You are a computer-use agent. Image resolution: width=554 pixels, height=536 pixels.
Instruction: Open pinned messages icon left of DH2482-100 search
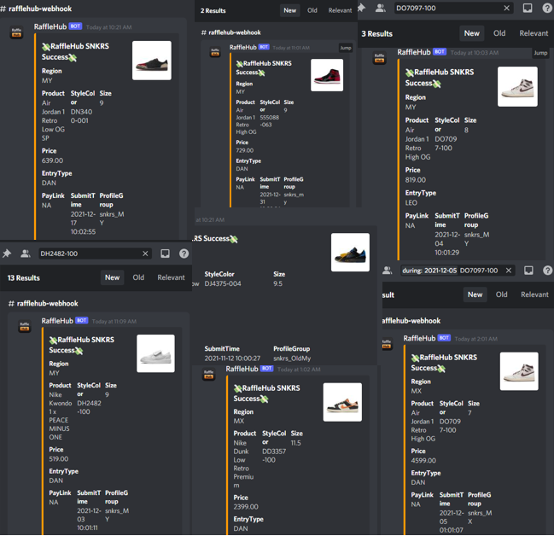click(7, 253)
